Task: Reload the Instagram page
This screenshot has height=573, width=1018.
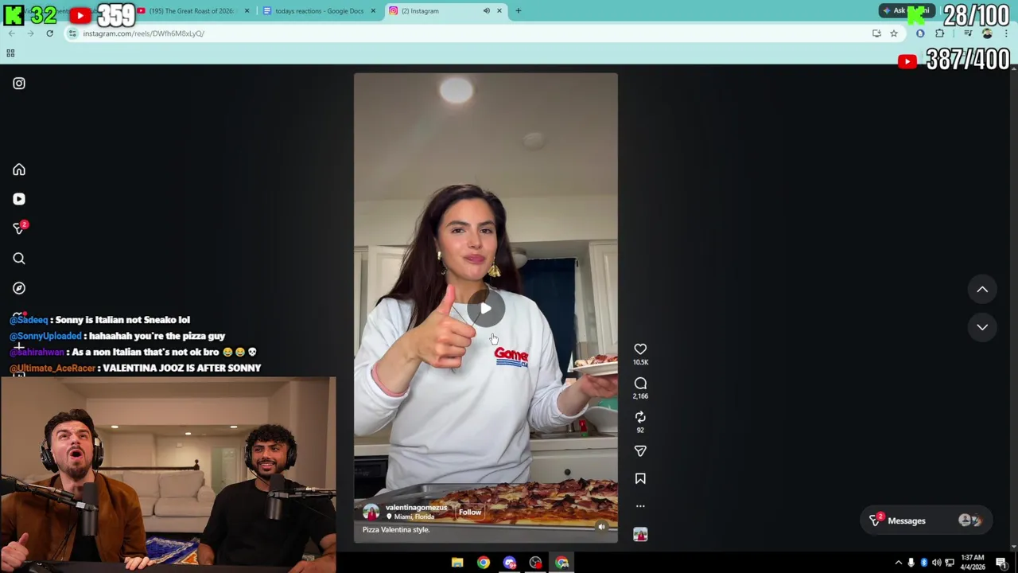Action: (x=49, y=33)
